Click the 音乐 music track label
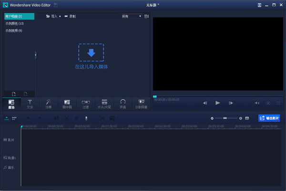Viewport: 286px width, 191px height. 9,168
